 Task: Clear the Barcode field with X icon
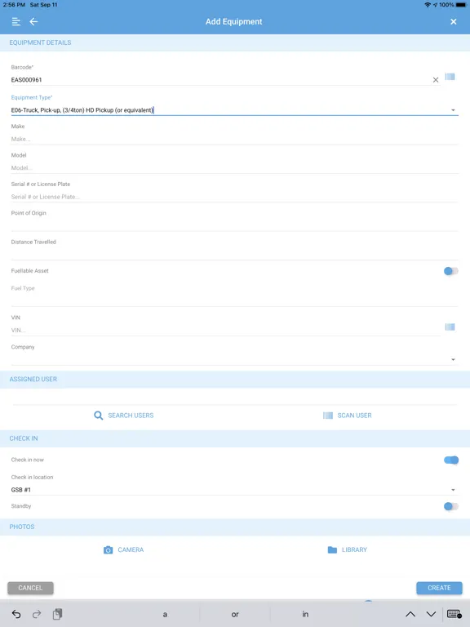click(436, 80)
